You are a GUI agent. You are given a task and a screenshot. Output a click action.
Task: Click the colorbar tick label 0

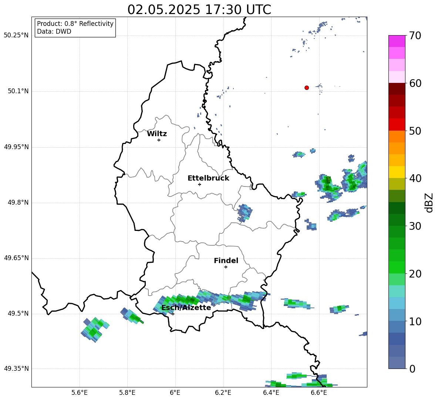[412, 369]
